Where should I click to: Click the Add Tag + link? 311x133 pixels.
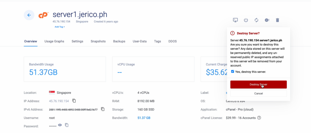pyautogui.click(x=60, y=27)
